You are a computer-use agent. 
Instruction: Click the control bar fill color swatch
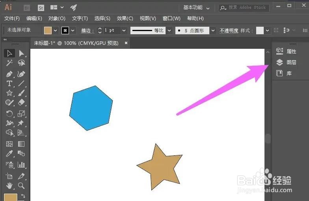pyautogui.click(x=48, y=31)
